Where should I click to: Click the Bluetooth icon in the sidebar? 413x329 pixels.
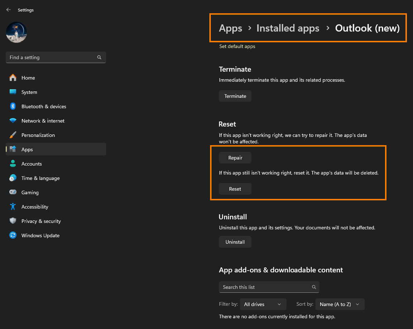[13, 106]
